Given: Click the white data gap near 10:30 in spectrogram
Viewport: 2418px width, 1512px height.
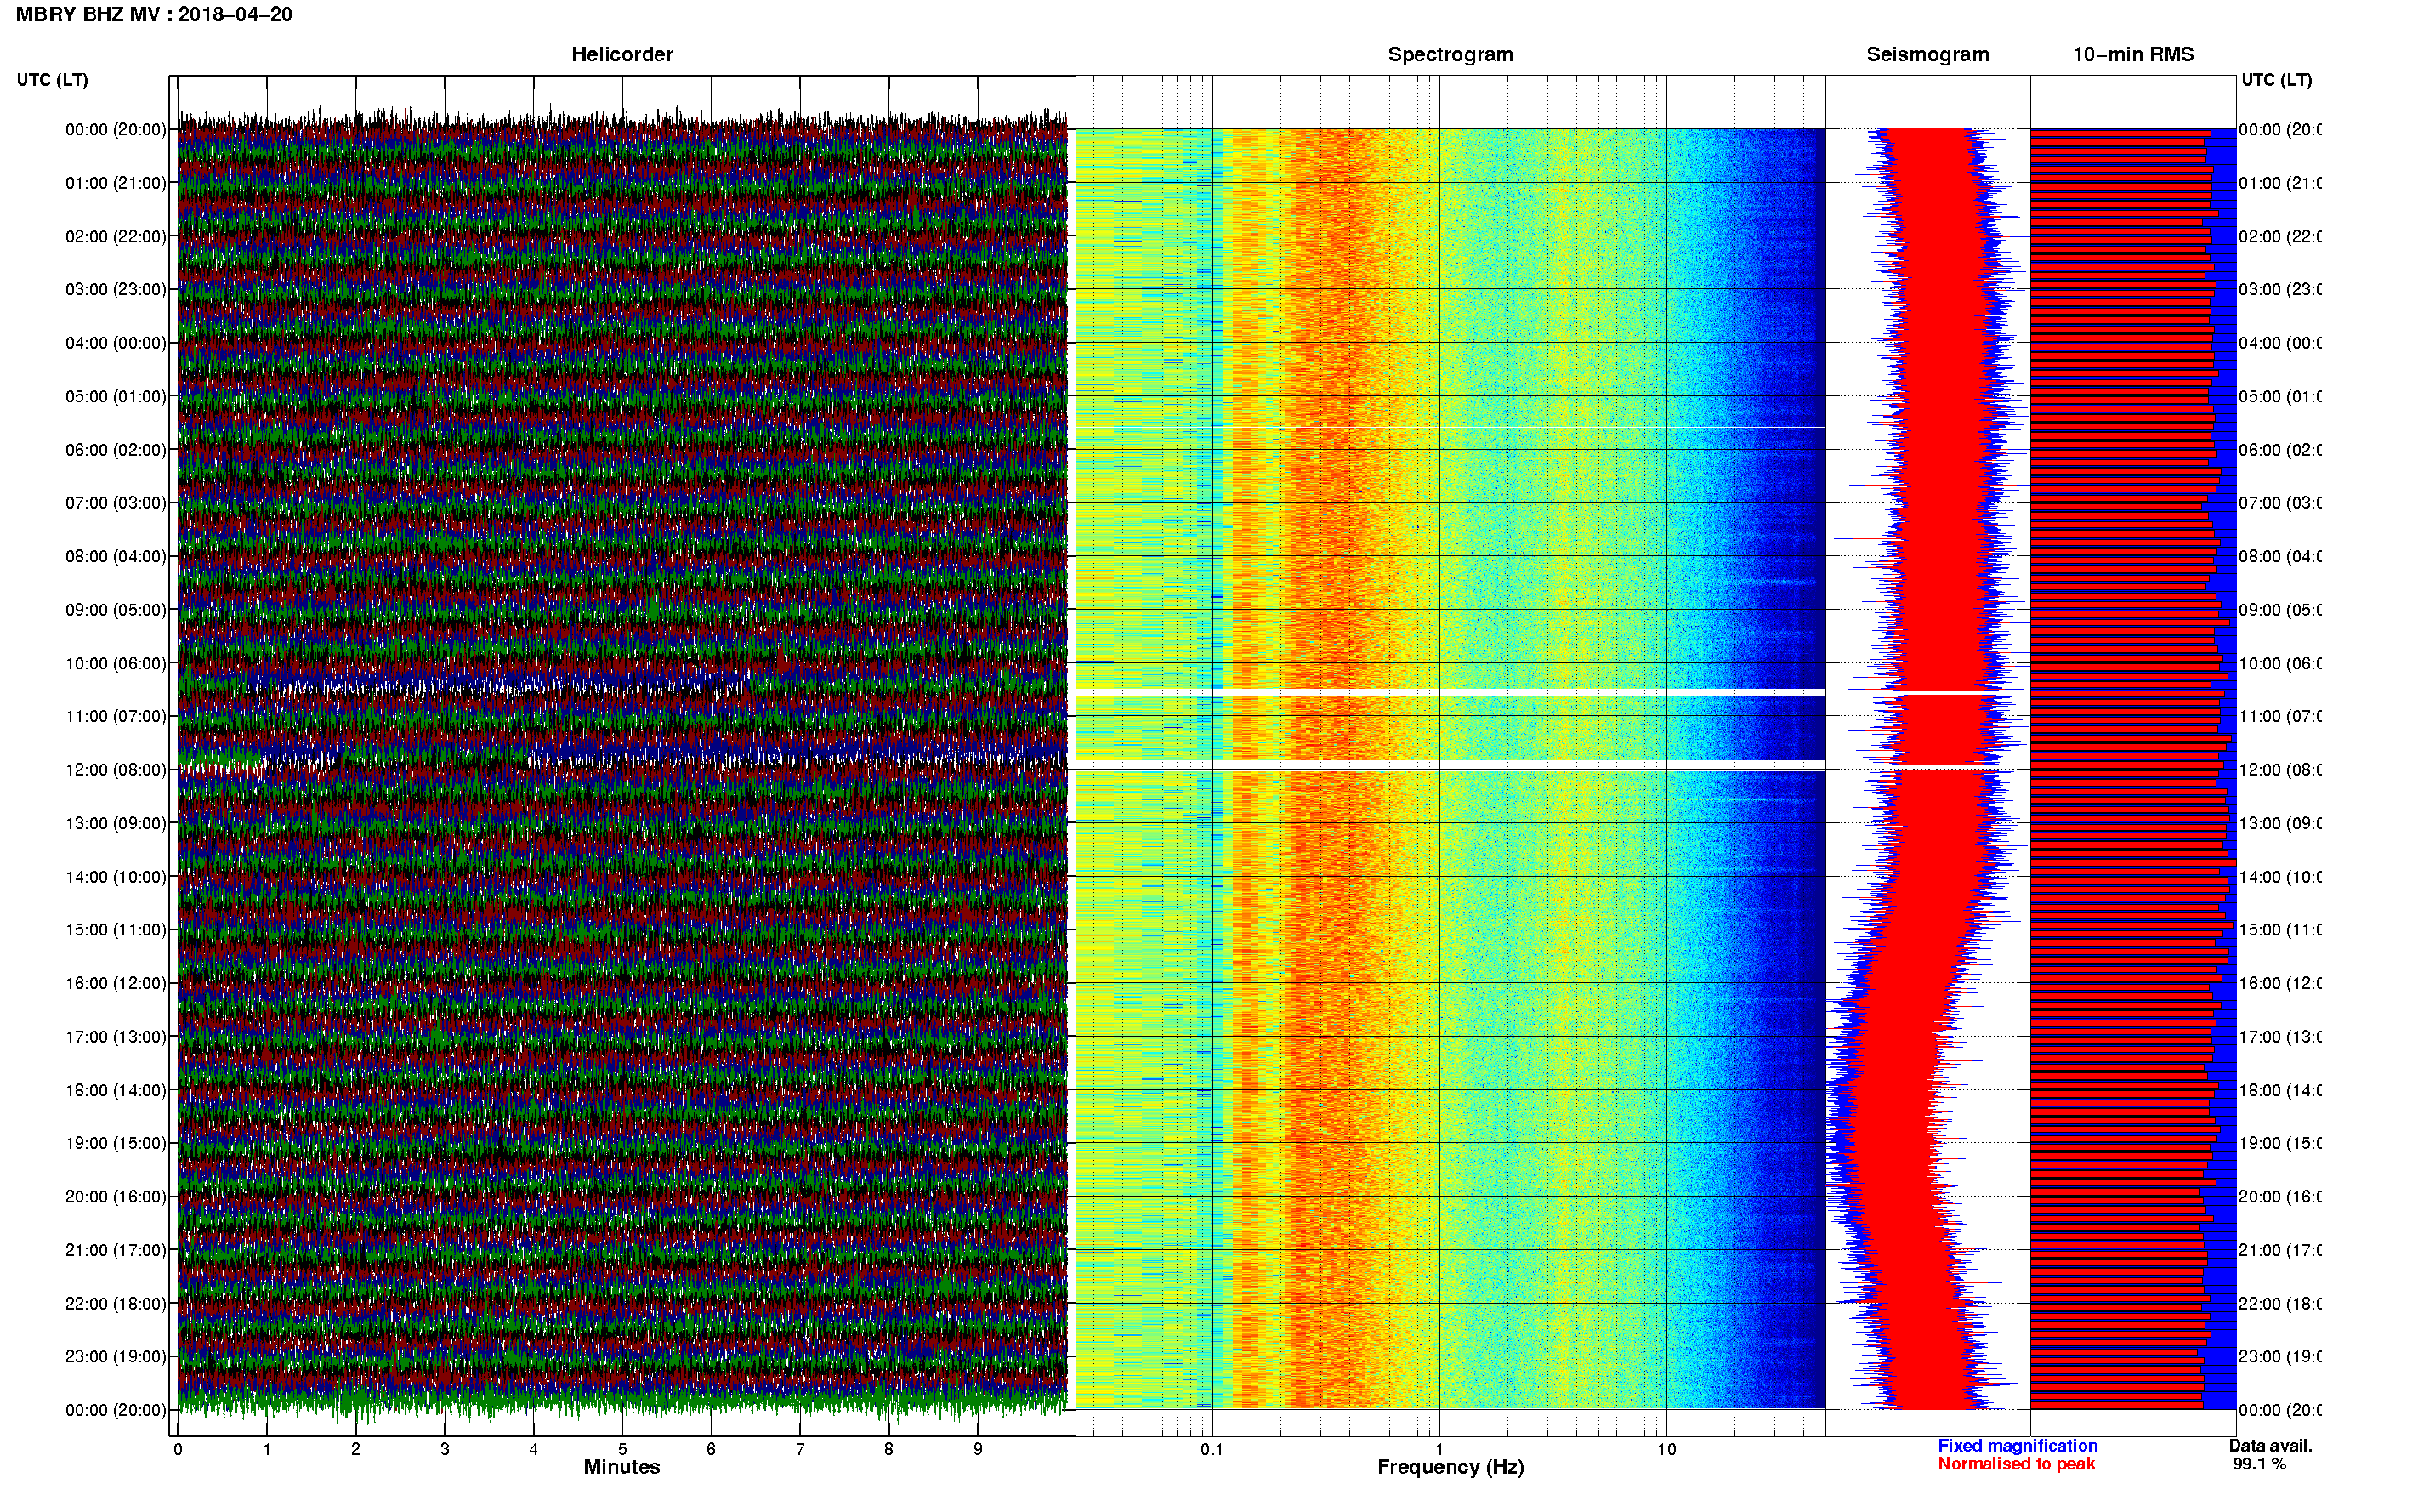Looking at the screenshot, I should click(1450, 692).
